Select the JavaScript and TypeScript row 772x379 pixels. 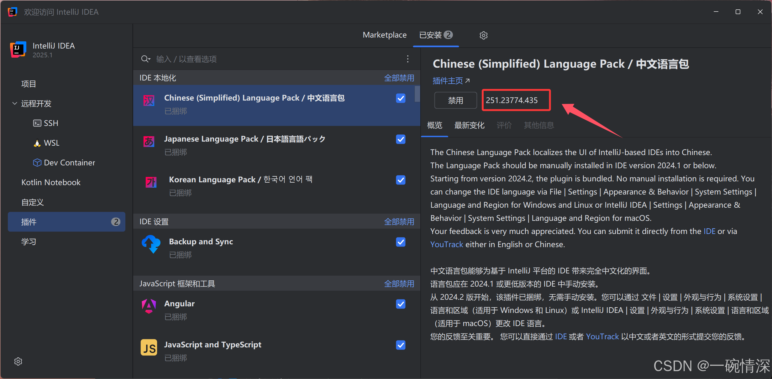click(276, 352)
